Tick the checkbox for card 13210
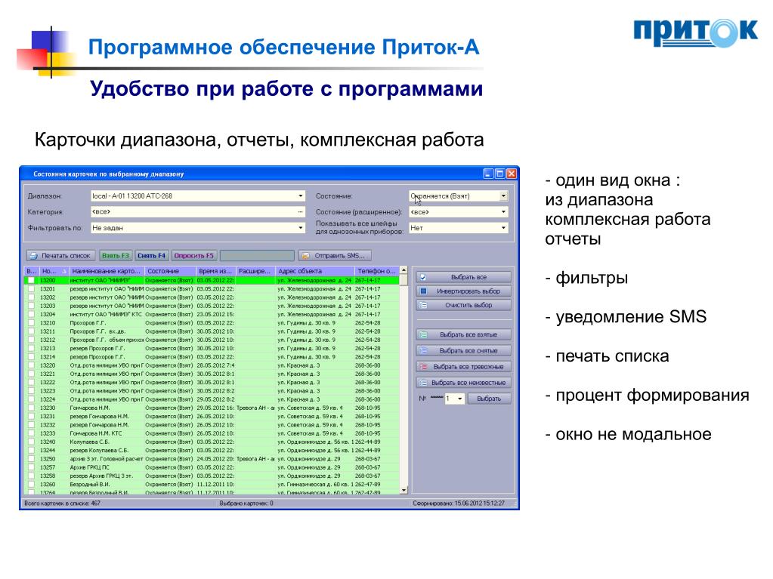 pyautogui.click(x=31, y=323)
